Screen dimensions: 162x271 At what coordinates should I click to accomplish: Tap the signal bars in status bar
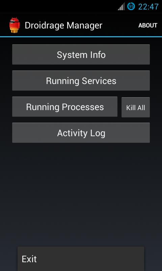coord(122,6)
